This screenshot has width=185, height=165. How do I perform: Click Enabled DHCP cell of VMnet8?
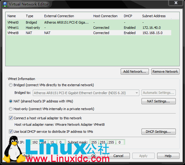(130, 33)
